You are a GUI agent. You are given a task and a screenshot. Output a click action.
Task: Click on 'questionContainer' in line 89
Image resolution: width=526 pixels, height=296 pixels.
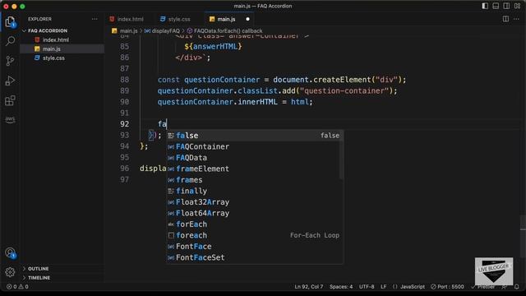pos(196,90)
